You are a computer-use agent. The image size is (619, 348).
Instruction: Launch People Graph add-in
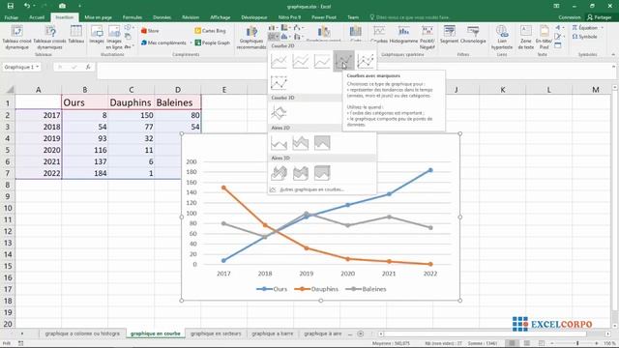tap(213, 43)
